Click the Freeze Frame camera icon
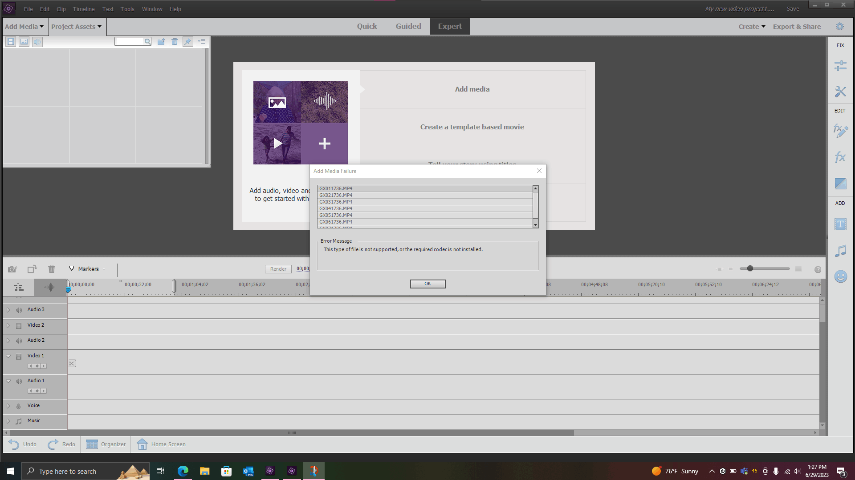 click(12, 269)
